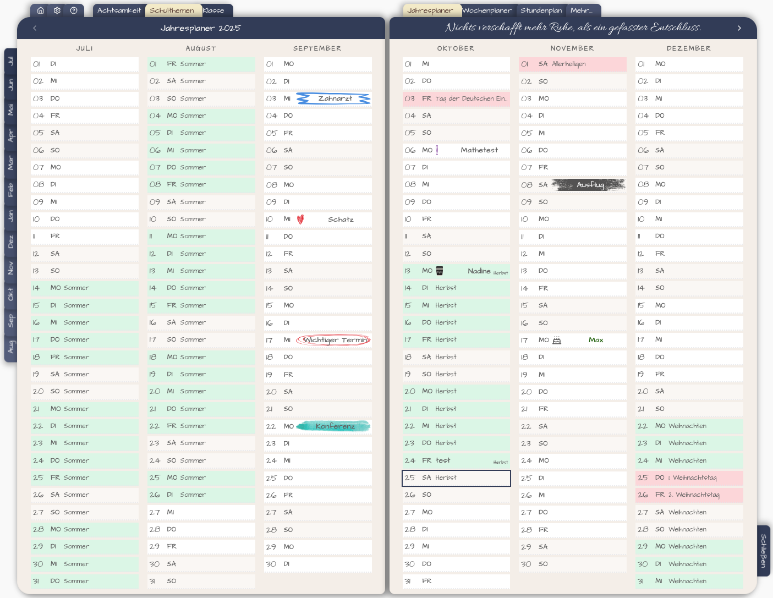Open help with the question mark icon
Viewport: 773px width, 598px height.
pos(74,10)
